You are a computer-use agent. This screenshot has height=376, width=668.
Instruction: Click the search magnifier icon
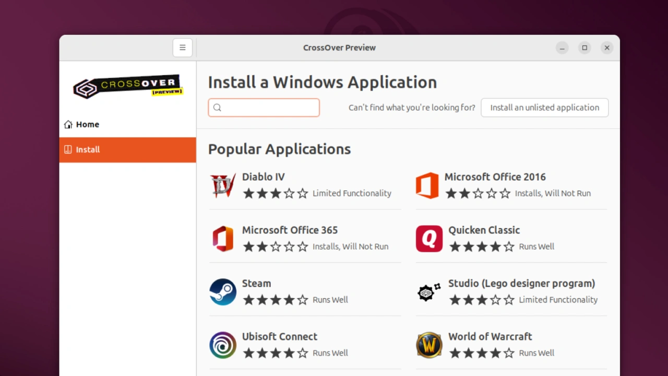(217, 108)
